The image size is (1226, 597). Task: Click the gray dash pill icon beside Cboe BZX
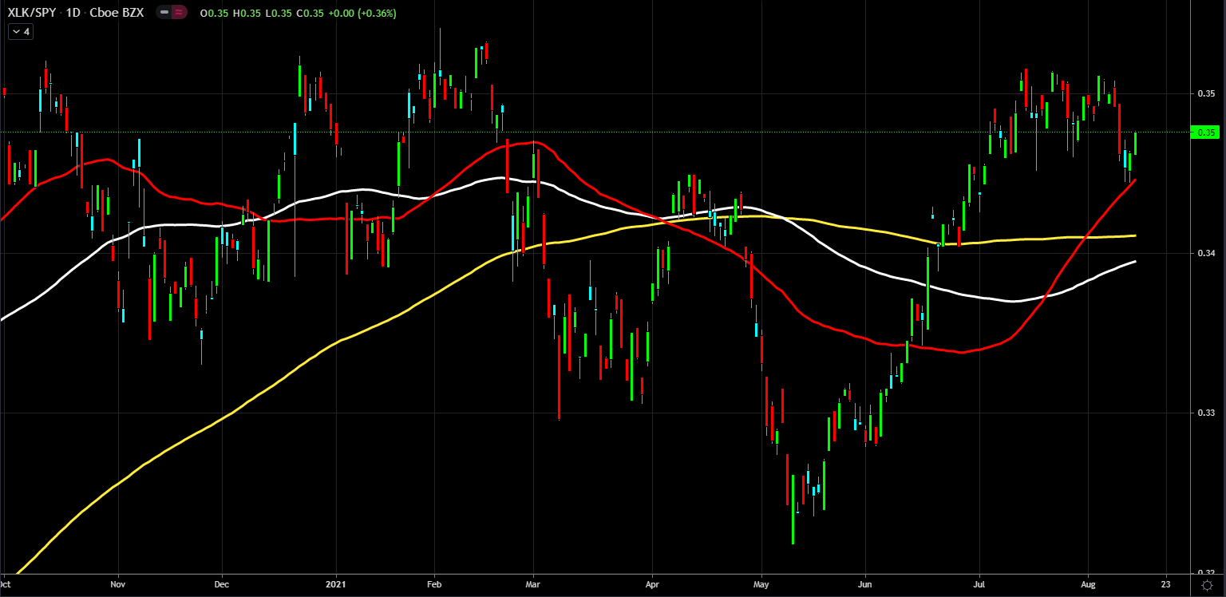point(165,14)
